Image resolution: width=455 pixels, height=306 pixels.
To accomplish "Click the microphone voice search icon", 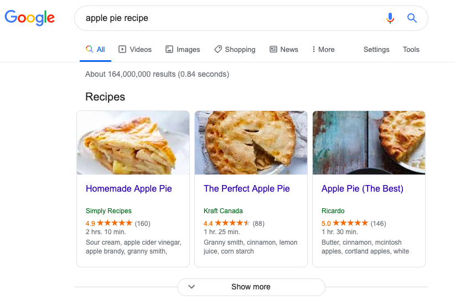I will 390,18.
